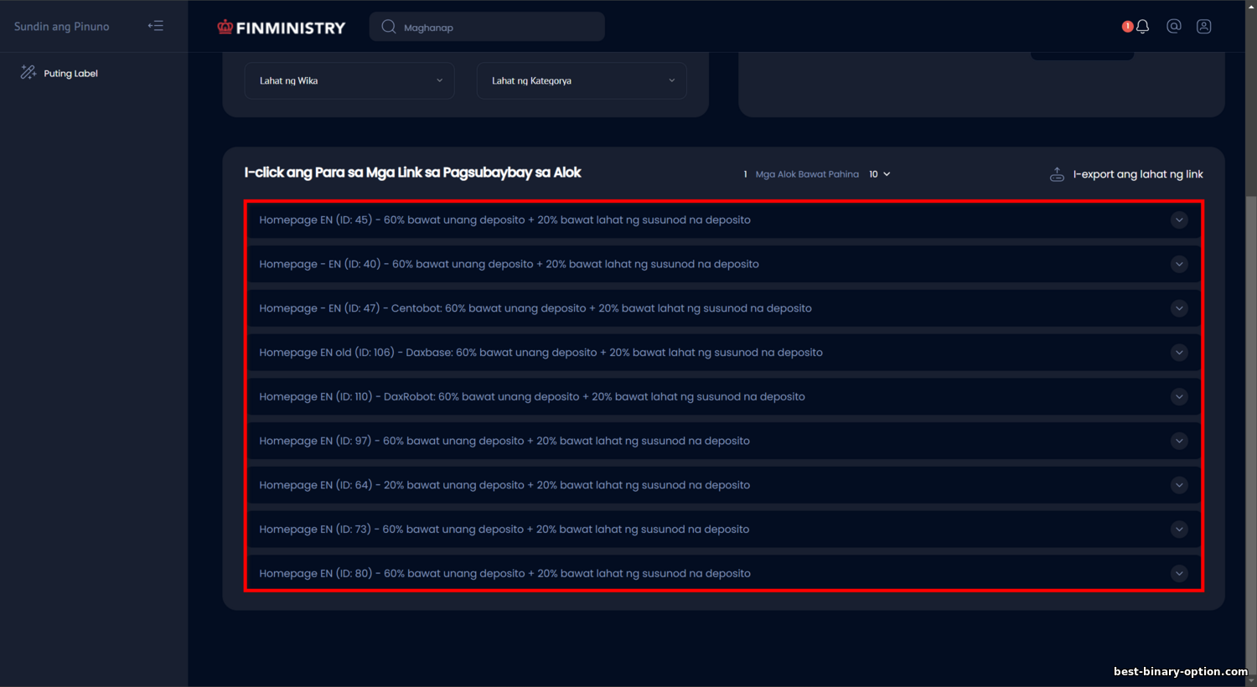Open the DaxRobot ID 110 offer row
Image resolution: width=1257 pixels, height=687 pixels.
tap(724, 396)
